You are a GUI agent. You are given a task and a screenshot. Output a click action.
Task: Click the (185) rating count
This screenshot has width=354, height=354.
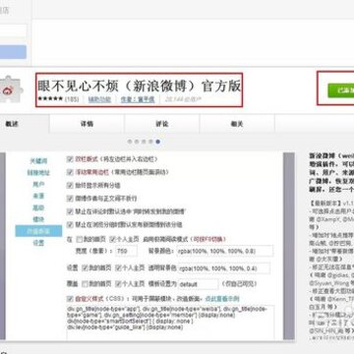click(x=72, y=99)
